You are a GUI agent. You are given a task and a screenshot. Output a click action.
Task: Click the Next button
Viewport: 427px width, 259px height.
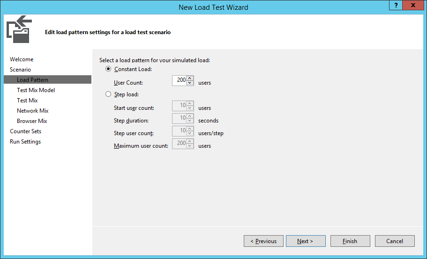tap(306, 241)
